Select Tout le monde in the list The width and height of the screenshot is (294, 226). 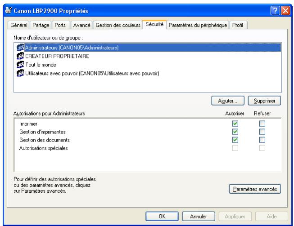point(148,65)
